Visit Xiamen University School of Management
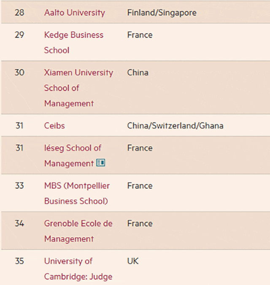 [x=78, y=88]
